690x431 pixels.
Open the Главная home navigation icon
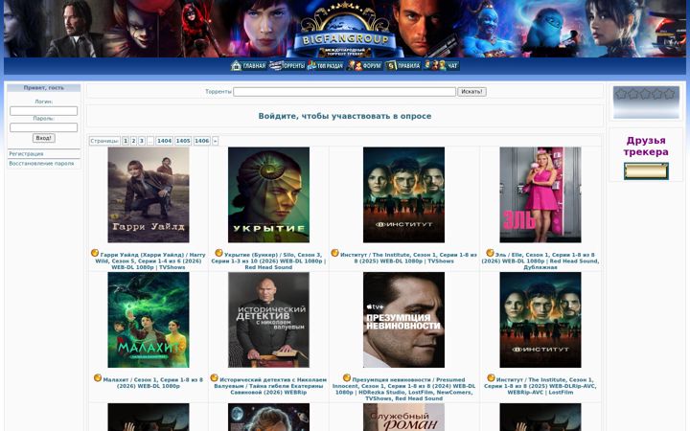[x=248, y=65]
